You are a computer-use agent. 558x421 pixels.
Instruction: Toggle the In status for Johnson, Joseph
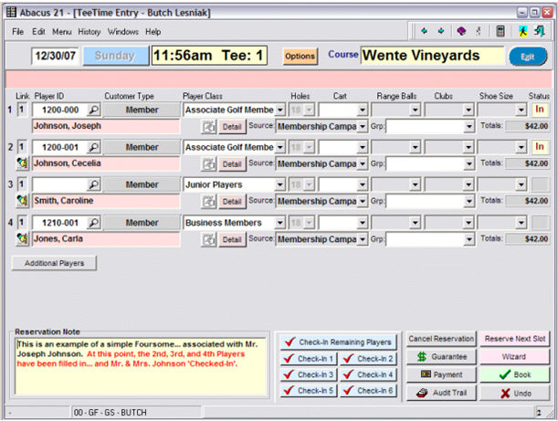[540, 110]
